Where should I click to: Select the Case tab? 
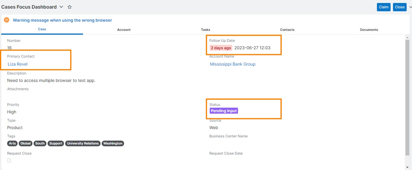[x=42, y=29]
